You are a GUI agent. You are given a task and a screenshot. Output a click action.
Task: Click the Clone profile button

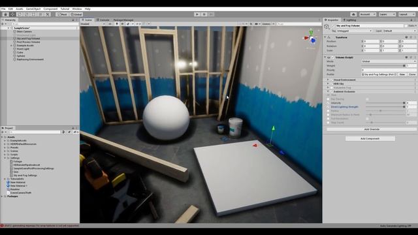tap(412, 74)
